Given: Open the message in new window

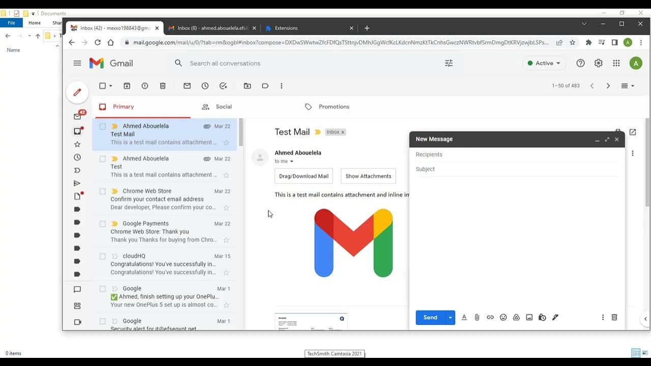Looking at the screenshot, I should point(633,132).
